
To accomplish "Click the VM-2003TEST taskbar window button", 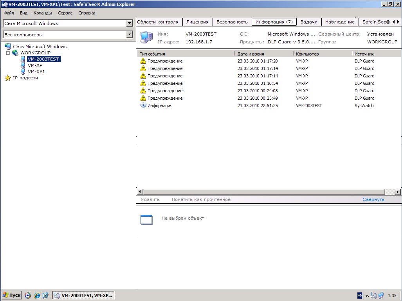I will [83, 296].
